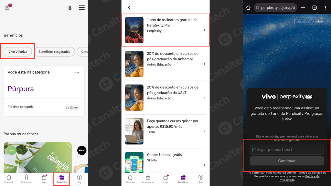Open Anhembi pós-graduação discount offer
The width and height of the screenshot is (331, 186).
pyautogui.click(x=165, y=64)
